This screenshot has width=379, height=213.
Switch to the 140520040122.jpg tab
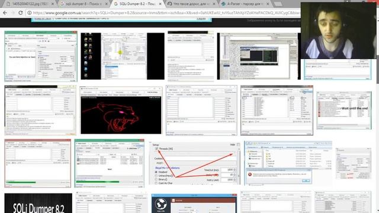(30, 4)
